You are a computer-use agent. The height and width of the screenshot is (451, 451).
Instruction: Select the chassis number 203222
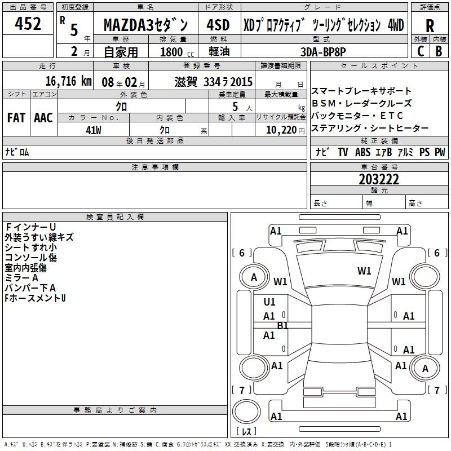[379, 180]
